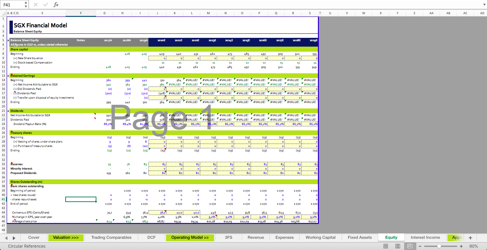487x250 pixels.
Task: Click the 2017A column heading
Action: point(108,40)
